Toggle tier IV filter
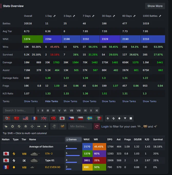The image size is (172, 175). (x=54, y=110)
